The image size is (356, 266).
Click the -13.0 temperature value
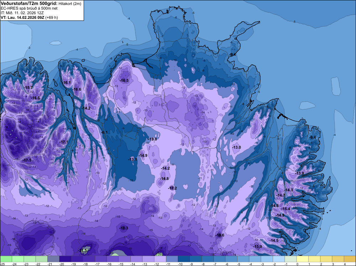point(236,147)
